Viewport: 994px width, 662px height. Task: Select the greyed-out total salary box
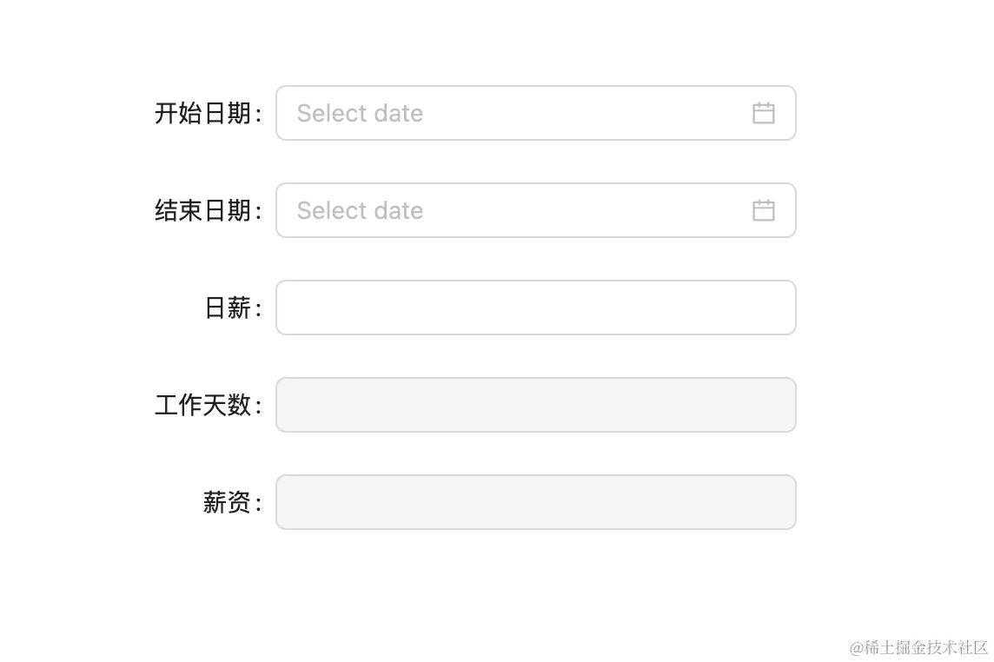point(535,502)
